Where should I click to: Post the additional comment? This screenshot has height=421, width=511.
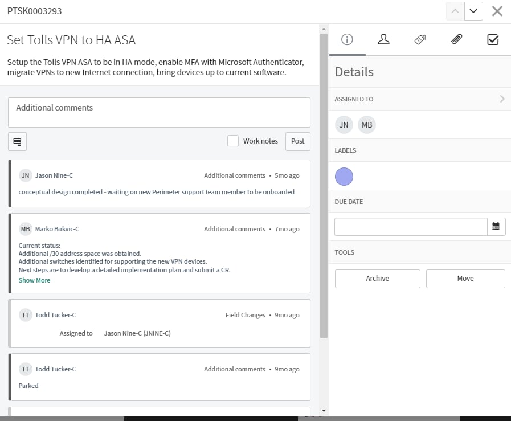[x=297, y=141]
